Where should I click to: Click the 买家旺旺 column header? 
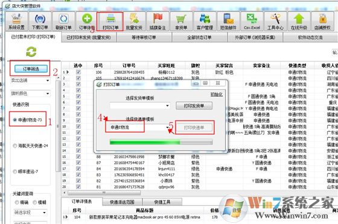coord(166,66)
